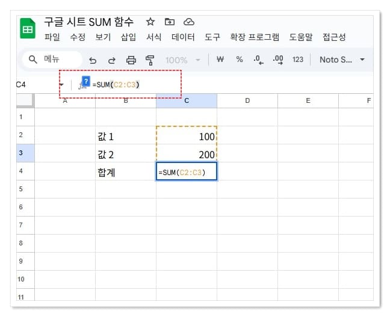Click the print icon
This screenshot has width=390, height=317.
point(131,60)
